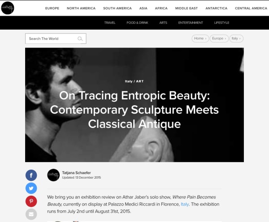Screen dimensions: 269x222
Task: Pin article on Pinterest
Action: (x=31, y=201)
